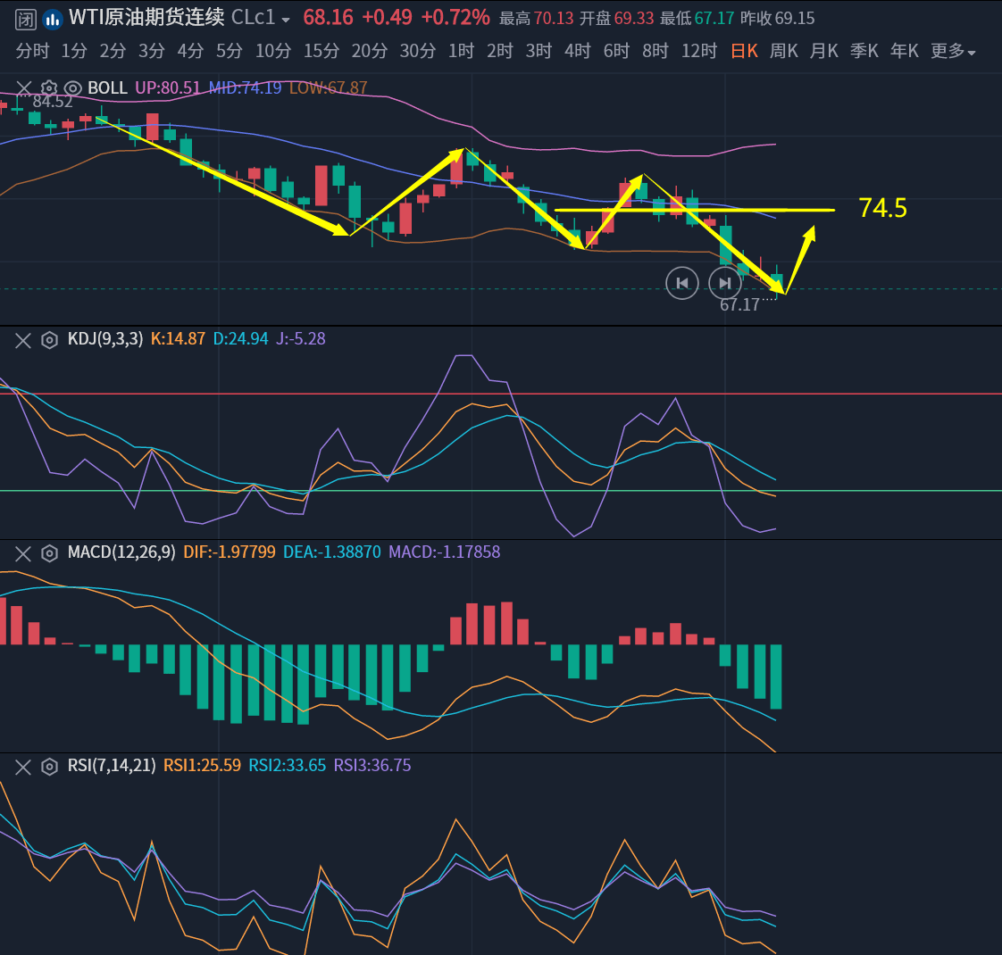Click the K:14.87 KDJ value

click(178, 338)
